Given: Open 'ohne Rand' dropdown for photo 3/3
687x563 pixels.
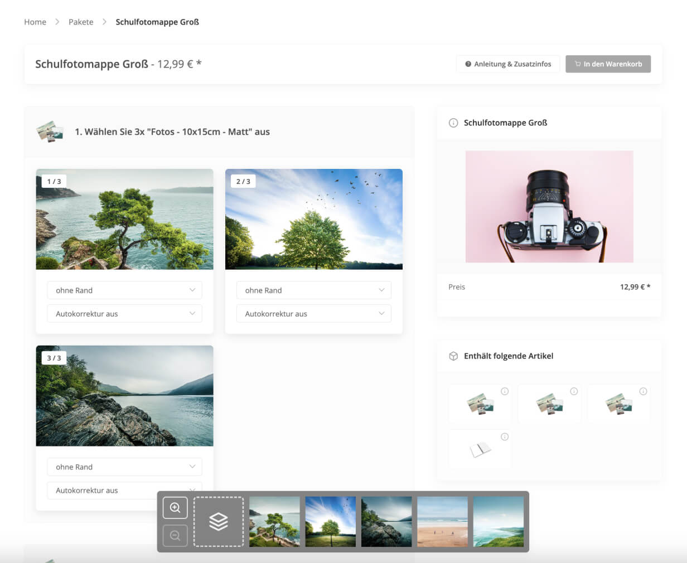Looking at the screenshot, I should (x=124, y=467).
